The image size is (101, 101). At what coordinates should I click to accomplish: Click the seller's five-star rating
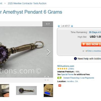[x=62, y=69]
